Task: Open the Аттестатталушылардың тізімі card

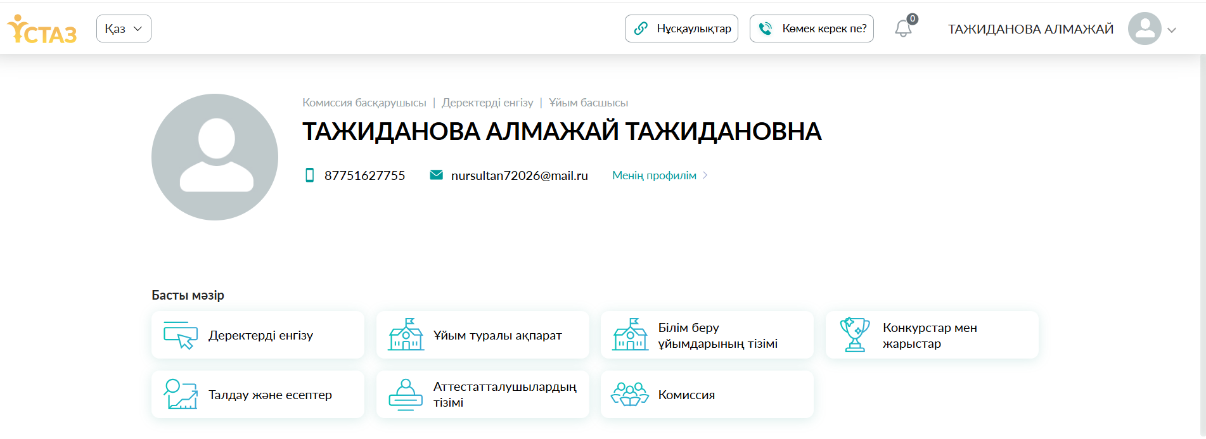Action: click(x=483, y=394)
